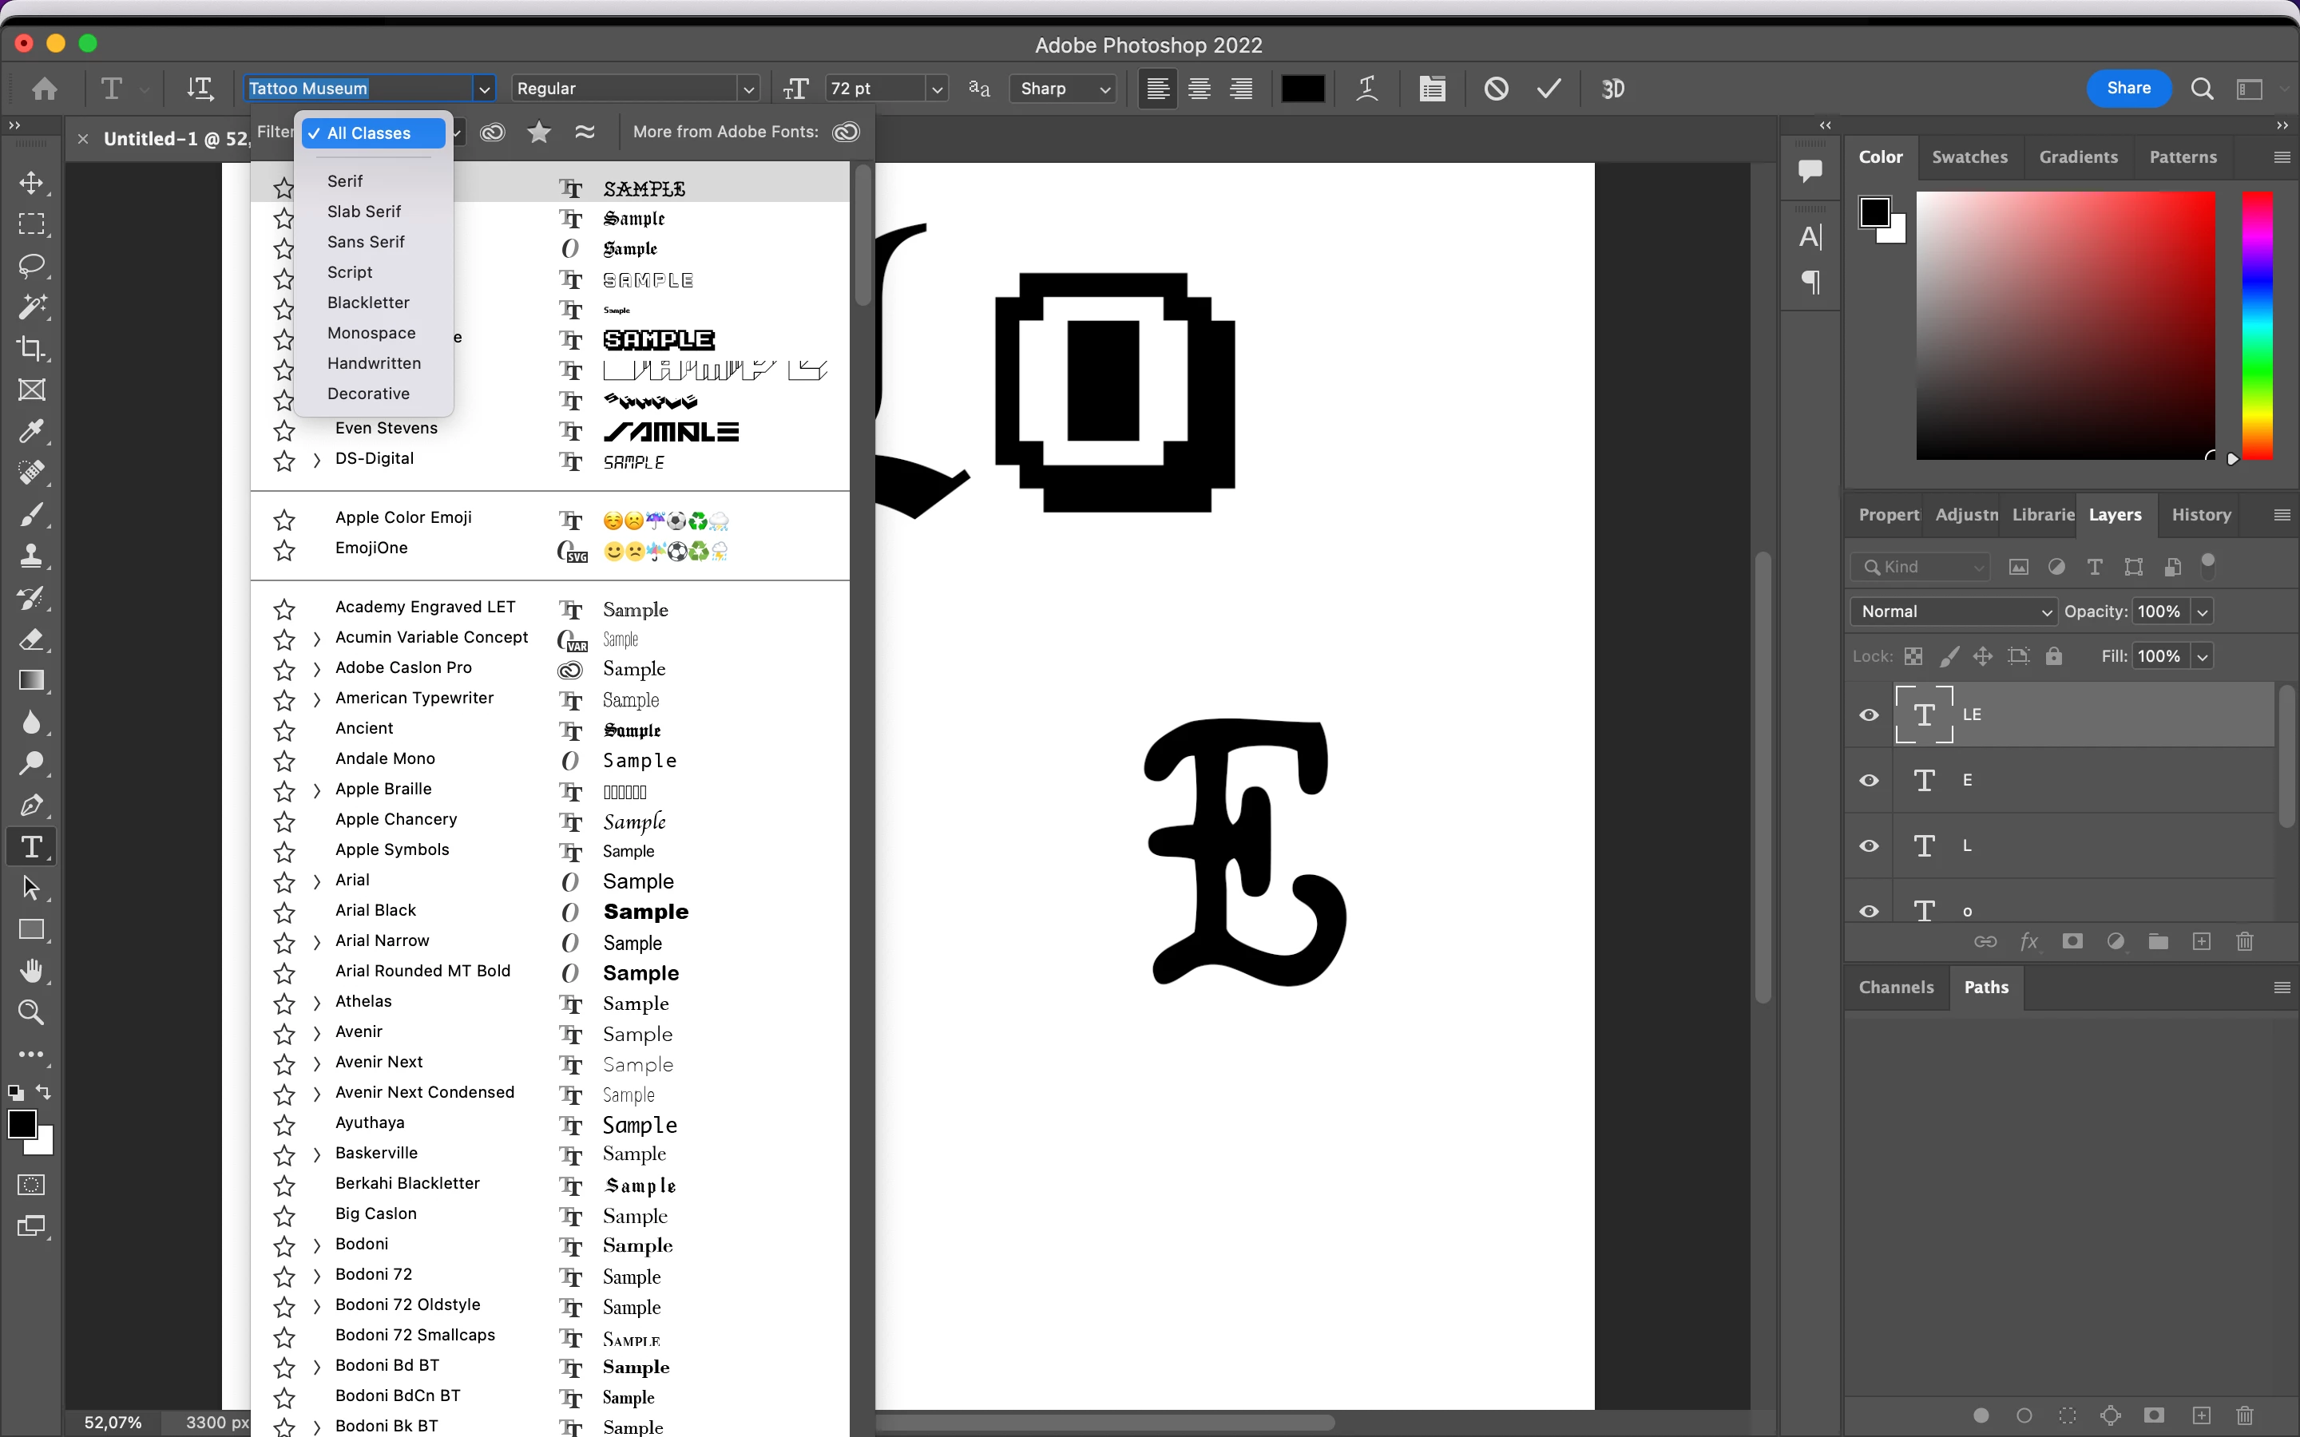Favorite the Arial Black font star

pos(284,912)
